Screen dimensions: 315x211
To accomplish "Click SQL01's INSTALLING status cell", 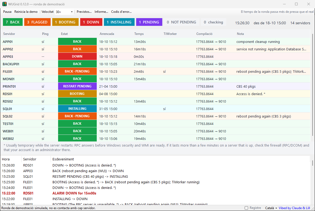I will click(77, 109).
